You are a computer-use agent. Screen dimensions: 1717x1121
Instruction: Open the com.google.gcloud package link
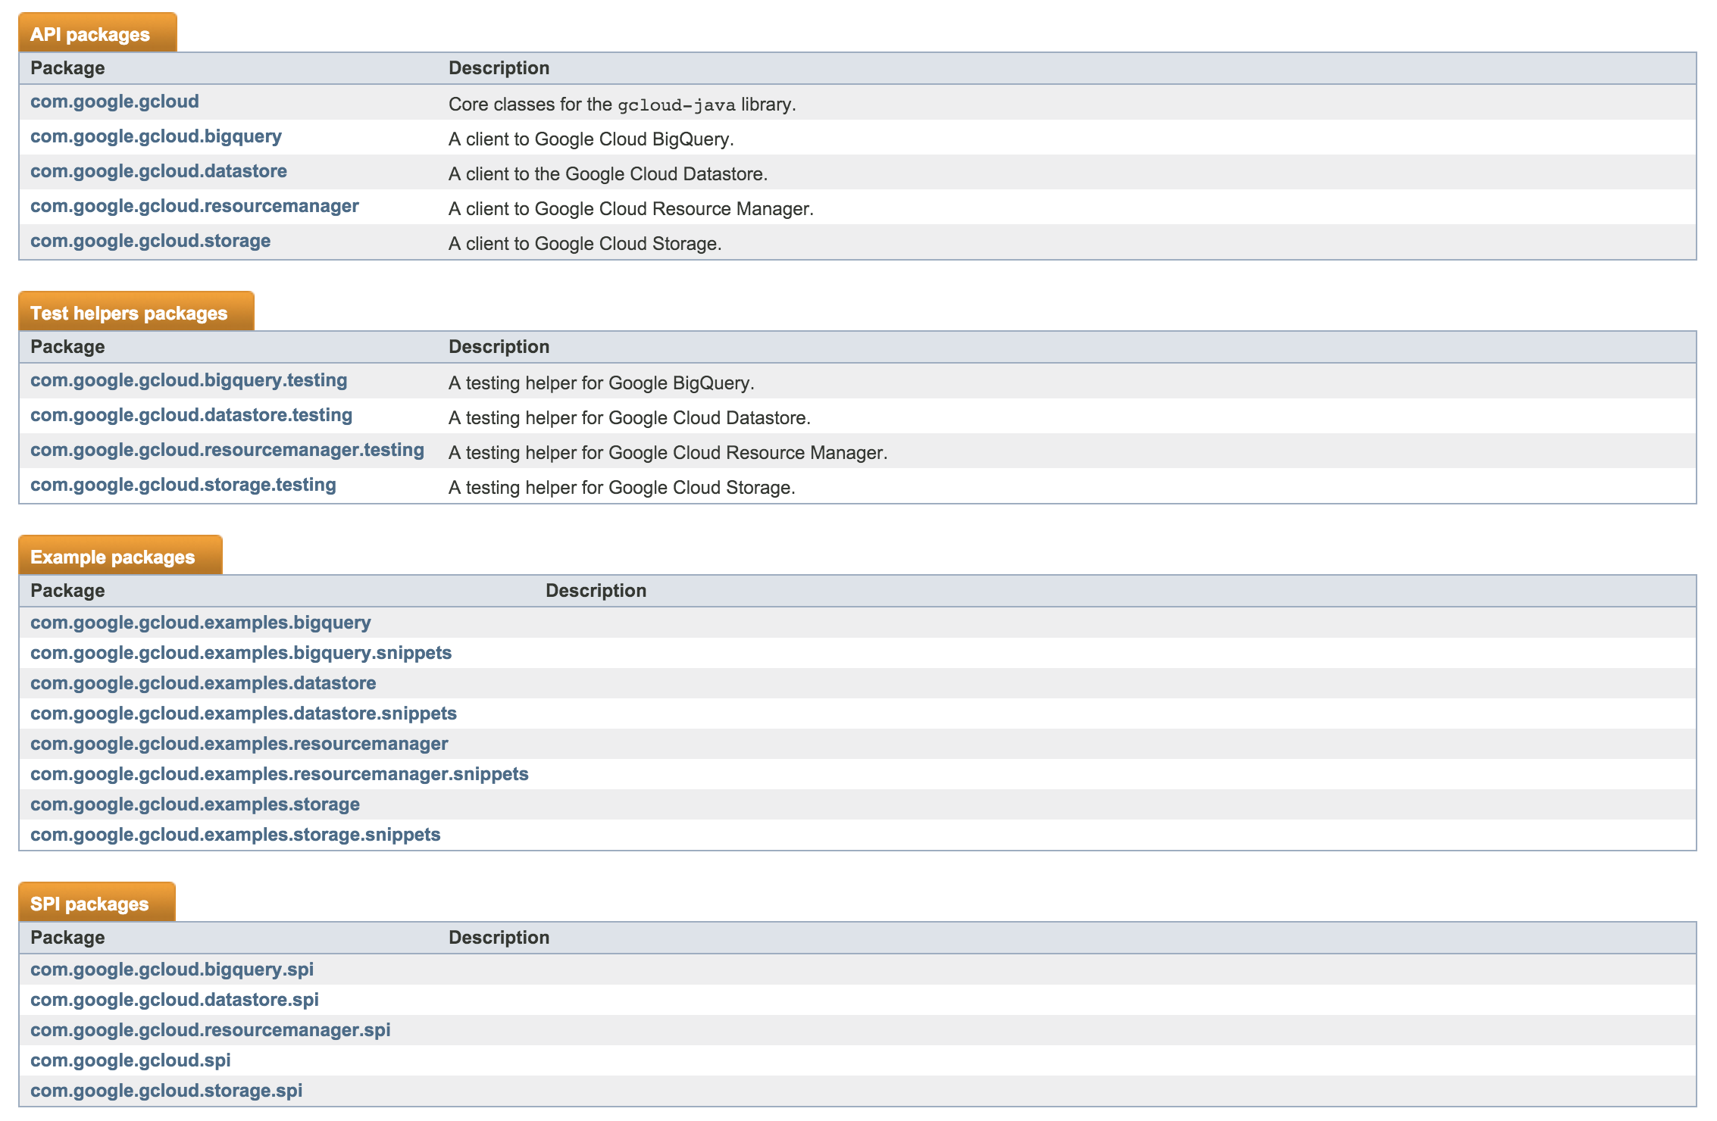(114, 101)
